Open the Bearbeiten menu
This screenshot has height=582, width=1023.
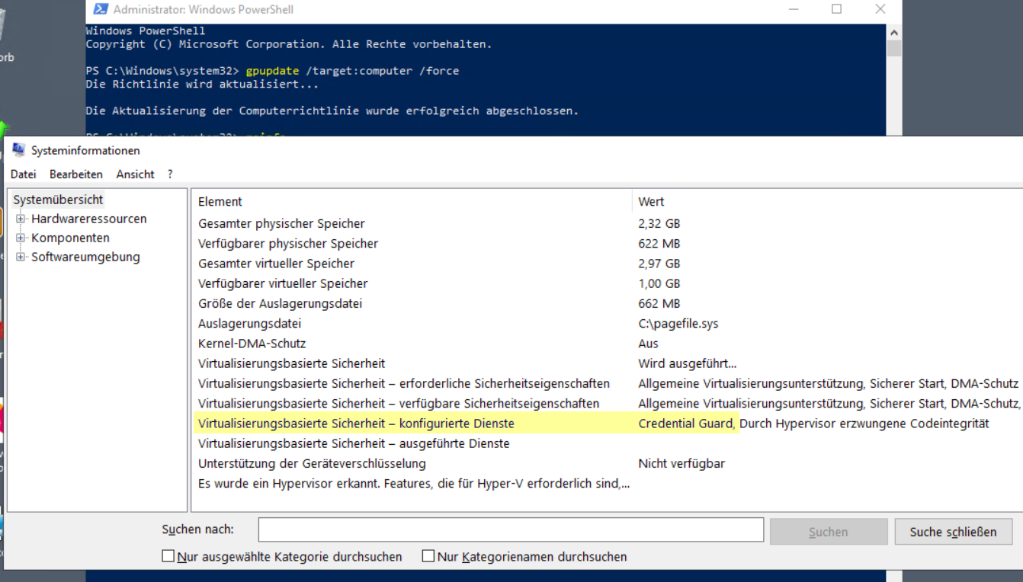pyautogui.click(x=76, y=174)
